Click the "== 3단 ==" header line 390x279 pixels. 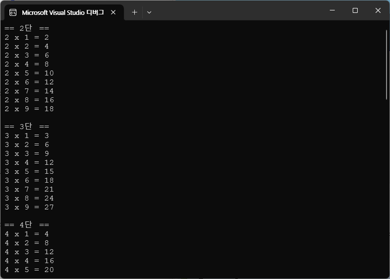[x=27, y=127]
